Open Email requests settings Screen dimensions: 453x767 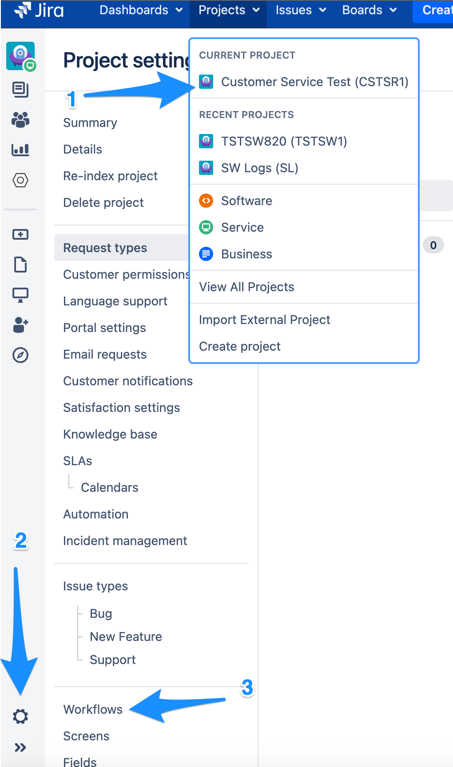click(105, 354)
